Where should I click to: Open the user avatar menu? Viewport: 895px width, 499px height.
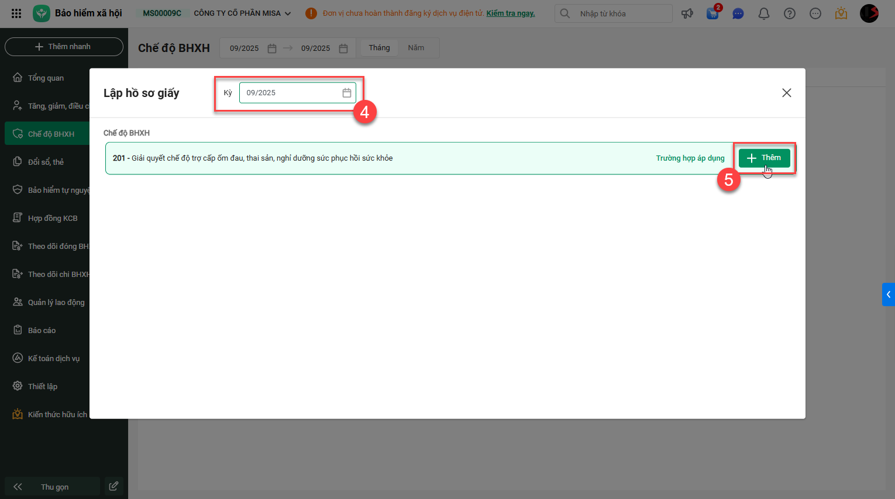coord(869,13)
